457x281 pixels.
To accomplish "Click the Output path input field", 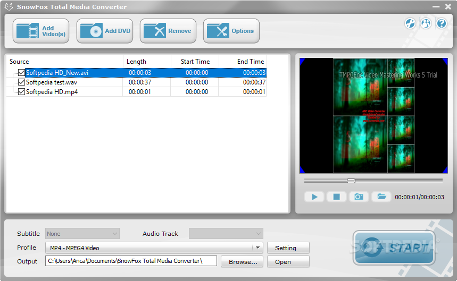I will click(131, 261).
